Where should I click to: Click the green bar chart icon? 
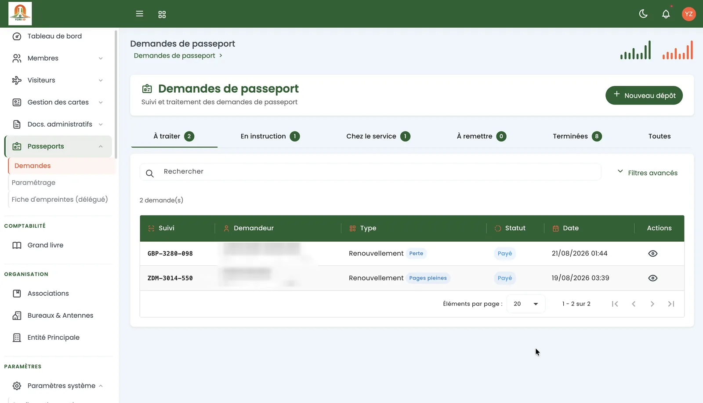635,50
